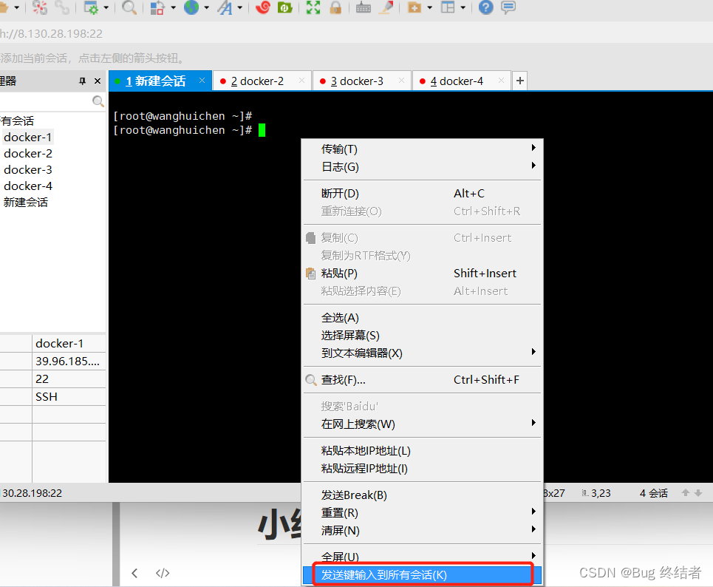The width and height of the screenshot is (713, 587).
Task: Click the highlighter pen toolbar icon
Action: (x=385, y=8)
